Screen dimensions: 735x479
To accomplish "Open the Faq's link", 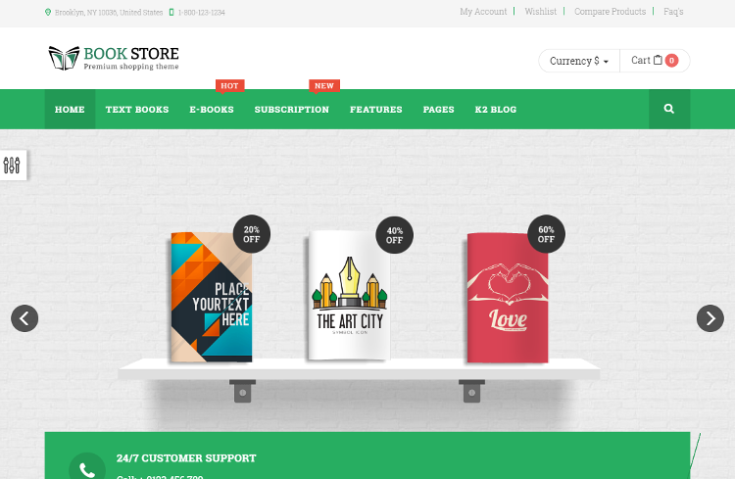I will point(673,12).
